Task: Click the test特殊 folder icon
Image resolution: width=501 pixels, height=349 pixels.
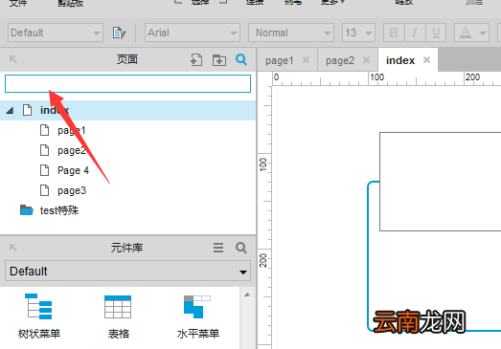Action: (x=27, y=210)
